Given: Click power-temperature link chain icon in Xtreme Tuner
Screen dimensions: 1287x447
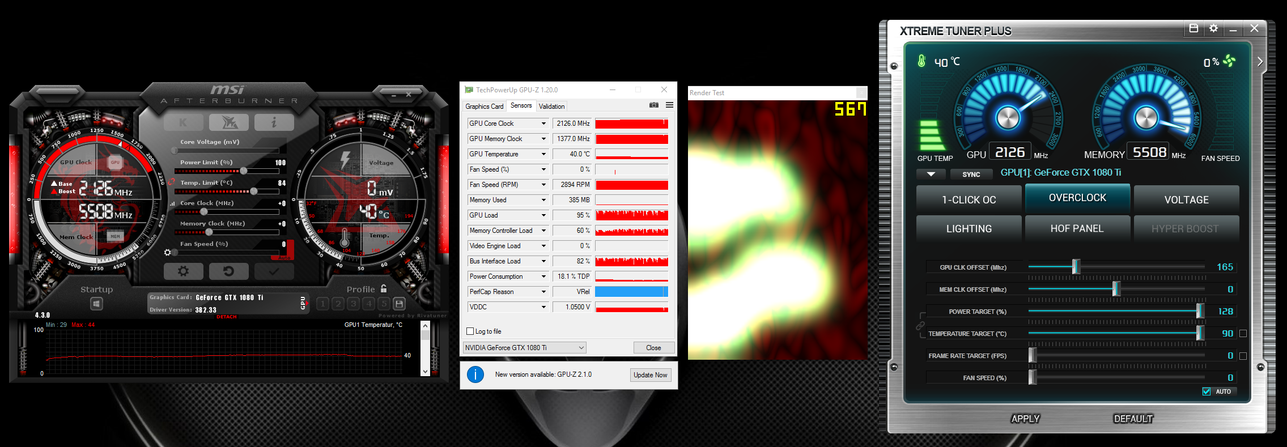Looking at the screenshot, I should pos(920,326).
